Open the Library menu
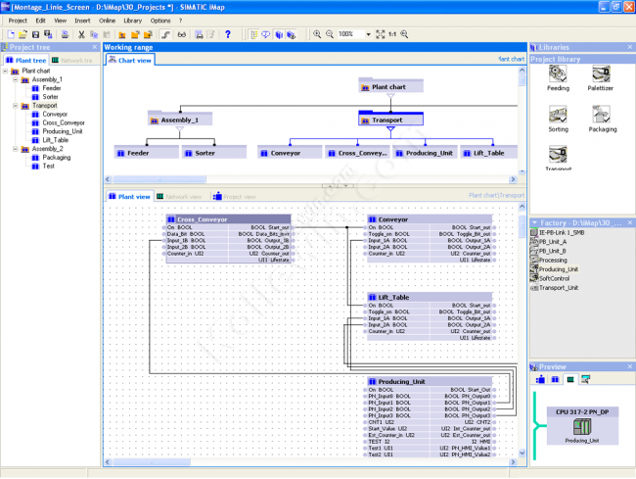 point(132,20)
